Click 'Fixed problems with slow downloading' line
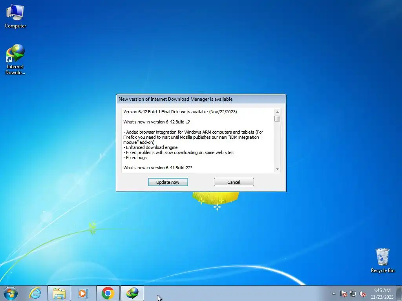 point(179,152)
